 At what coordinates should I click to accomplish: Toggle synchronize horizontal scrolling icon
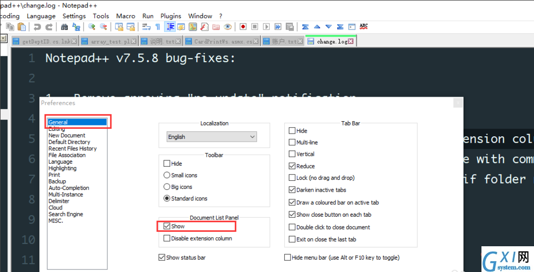click(x=131, y=27)
